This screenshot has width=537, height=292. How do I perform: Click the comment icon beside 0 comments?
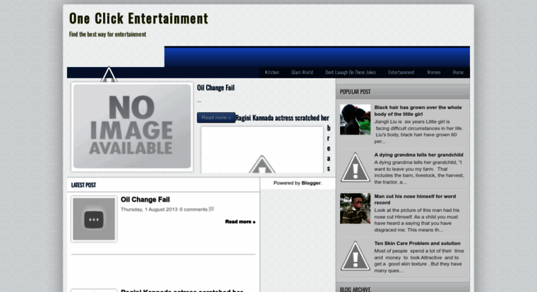(x=211, y=209)
